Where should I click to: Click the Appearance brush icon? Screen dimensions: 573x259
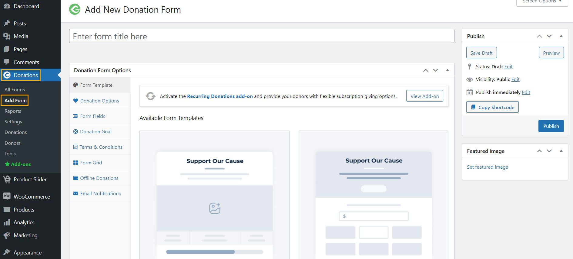click(7, 252)
